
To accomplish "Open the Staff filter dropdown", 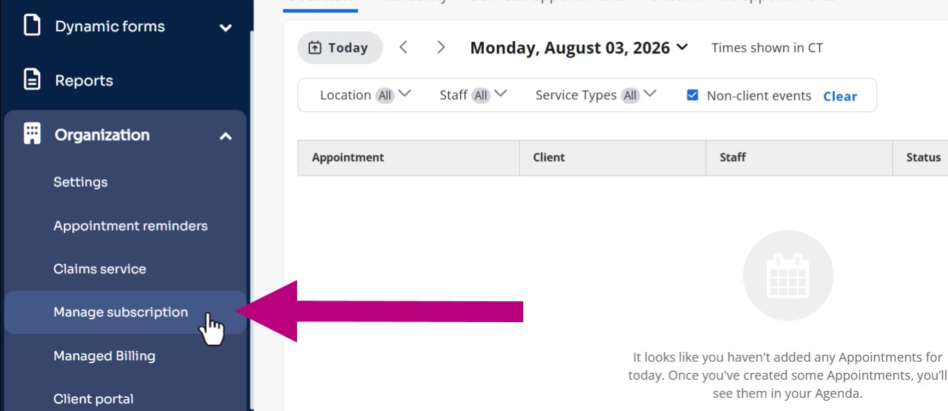I will click(x=473, y=95).
